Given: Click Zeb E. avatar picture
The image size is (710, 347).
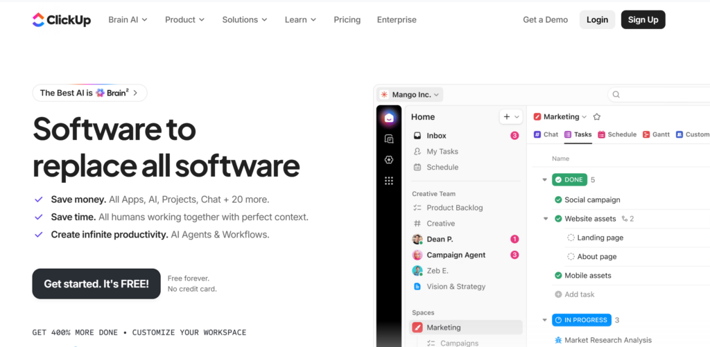Looking at the screenshot, I should (417, 271).
